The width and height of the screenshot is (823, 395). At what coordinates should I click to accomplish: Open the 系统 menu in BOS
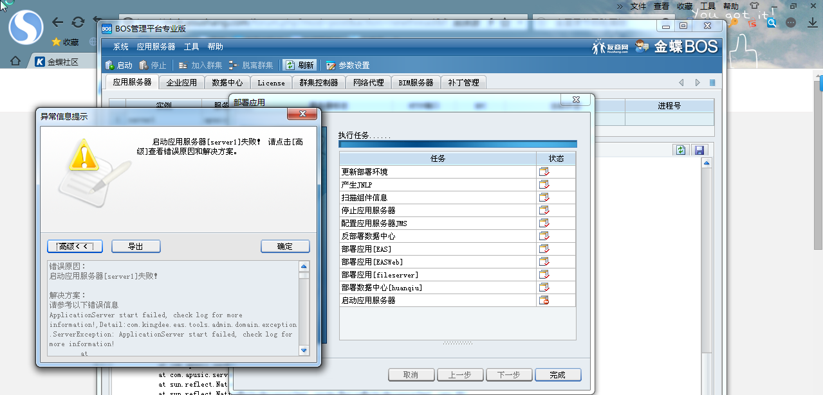(121, 47)
